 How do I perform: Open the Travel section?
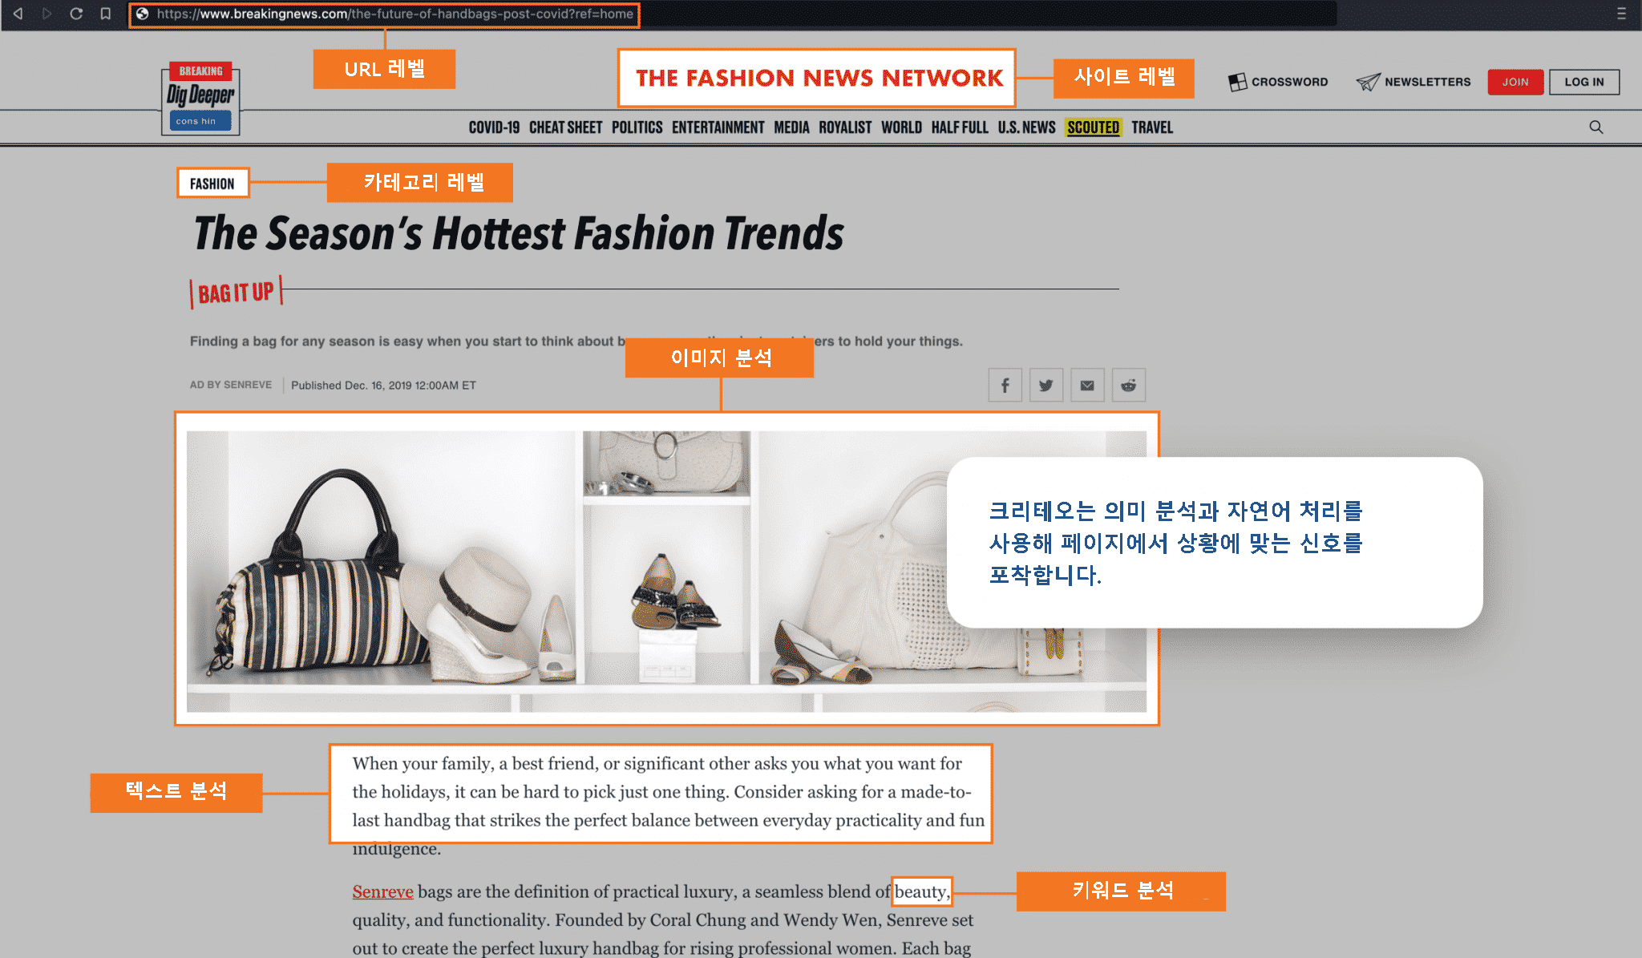1152,127
